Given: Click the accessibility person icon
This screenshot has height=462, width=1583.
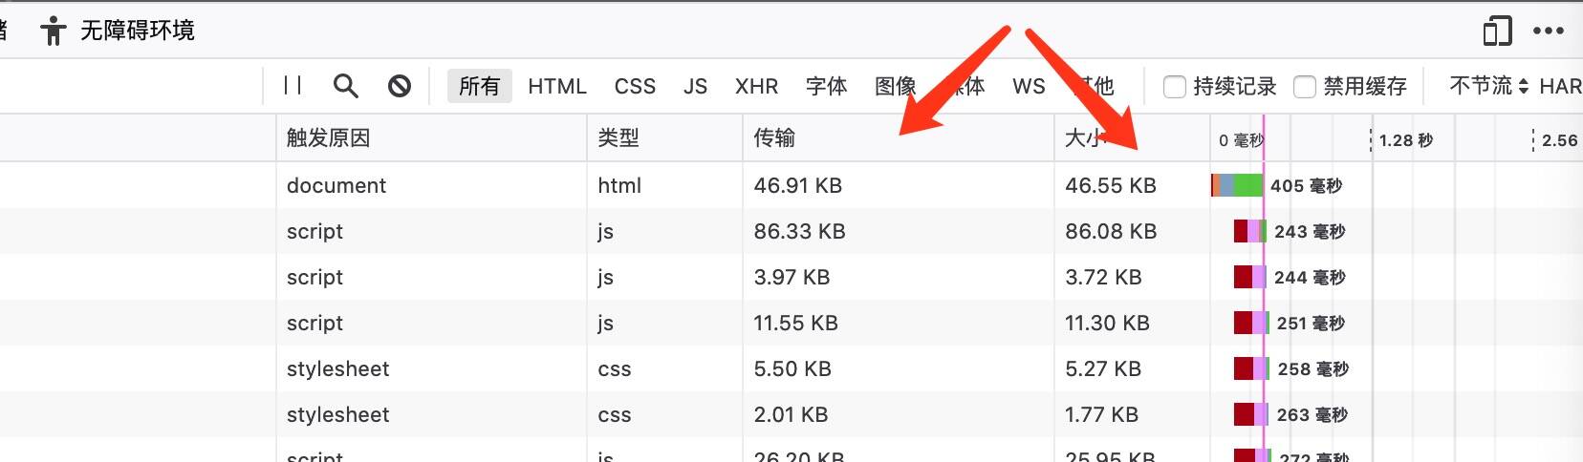Looking at the screenshot, I should (x=54, y=31).
